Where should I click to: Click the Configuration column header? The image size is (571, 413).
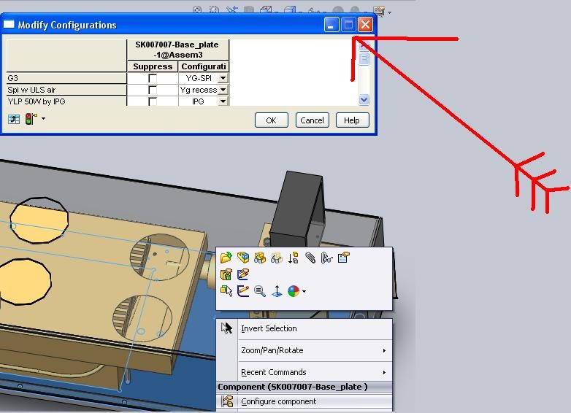(x=204, y=66)
